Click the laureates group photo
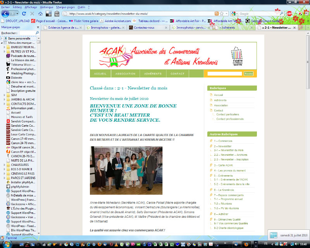Image resolution: width=310 pixels, height=248 pixels. [x=126, y=170]
